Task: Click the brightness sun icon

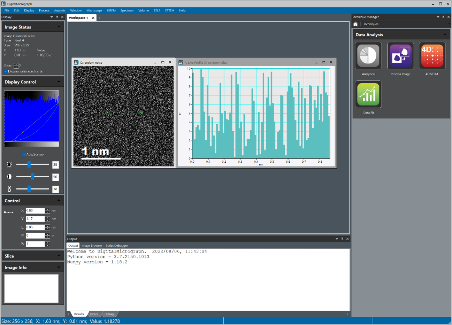Action: [x=9, y=164]
